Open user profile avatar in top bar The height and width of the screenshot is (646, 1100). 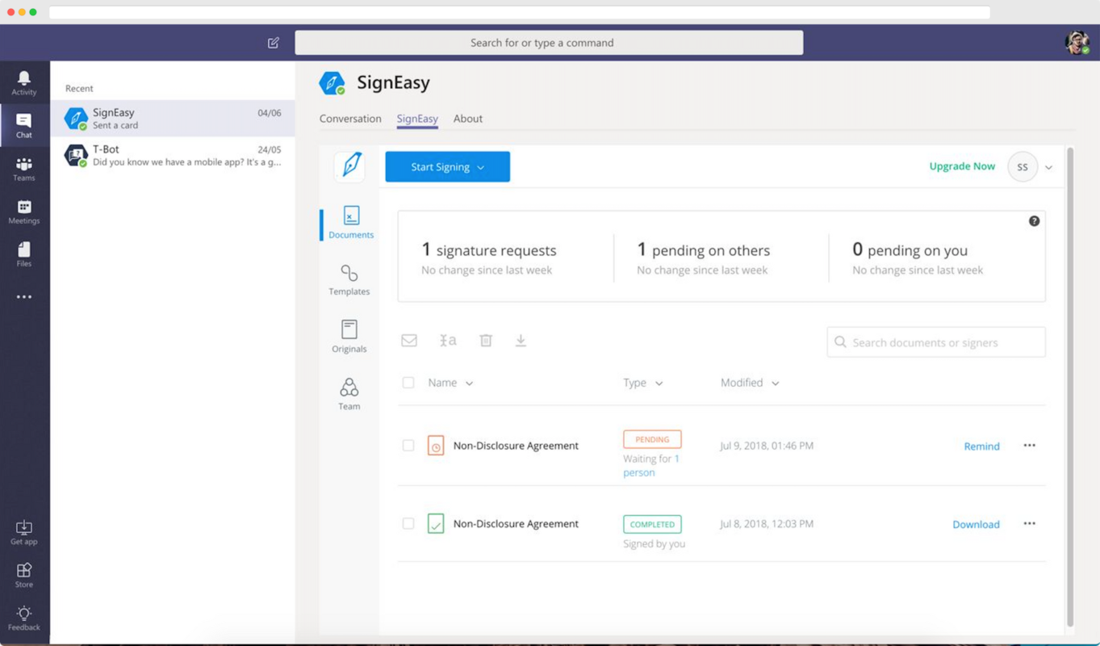[1077, 43]
